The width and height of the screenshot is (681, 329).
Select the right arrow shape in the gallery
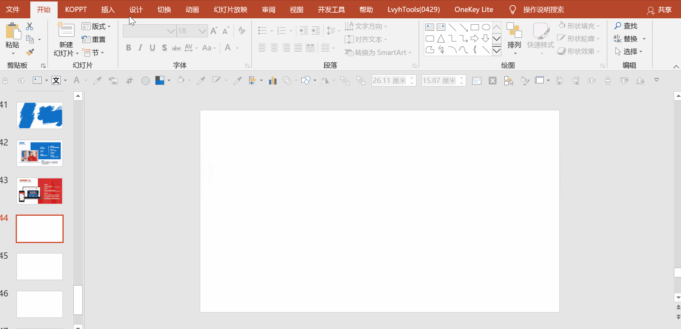tap(474, 39)
